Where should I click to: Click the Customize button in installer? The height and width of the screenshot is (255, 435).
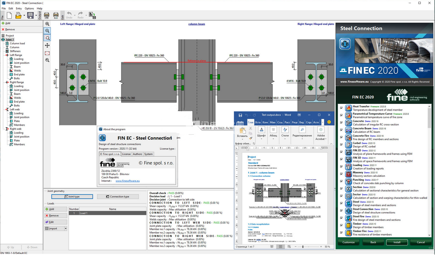click(348, 242)
